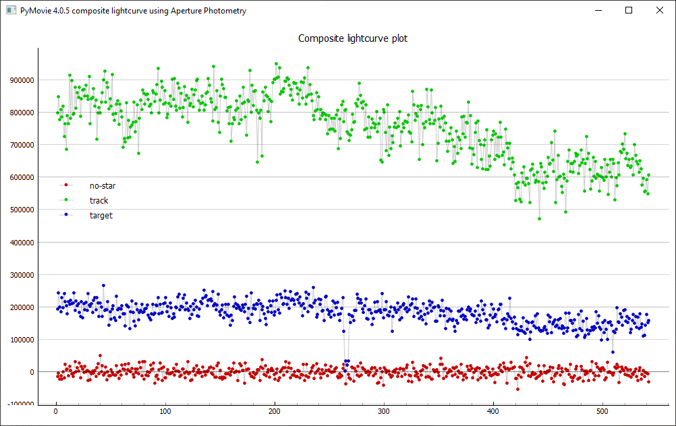676x426 pixels.
Task: Click the red no-star legend marker
Action: click(65, 185)
